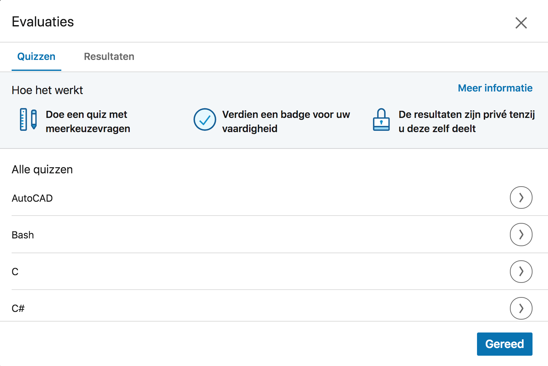
Task: Select the Bash quiz name
Action: point(23,235)
